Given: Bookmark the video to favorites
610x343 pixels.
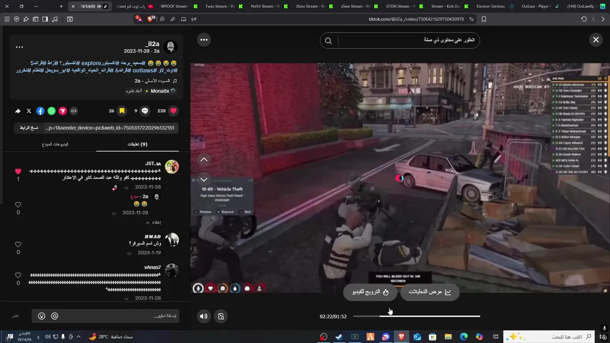Looking at the screenshot, I should click(122, 111).
